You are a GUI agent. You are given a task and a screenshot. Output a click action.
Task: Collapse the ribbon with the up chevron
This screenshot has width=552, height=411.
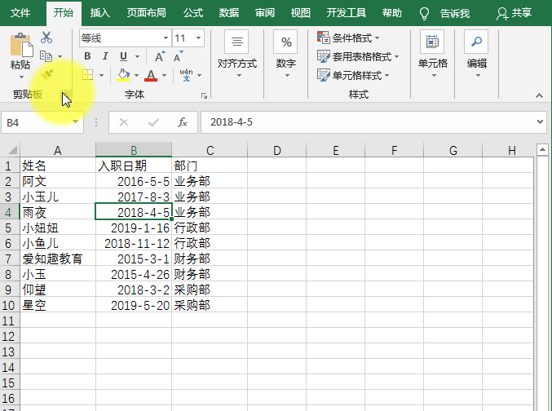click(x=539, y=95)
